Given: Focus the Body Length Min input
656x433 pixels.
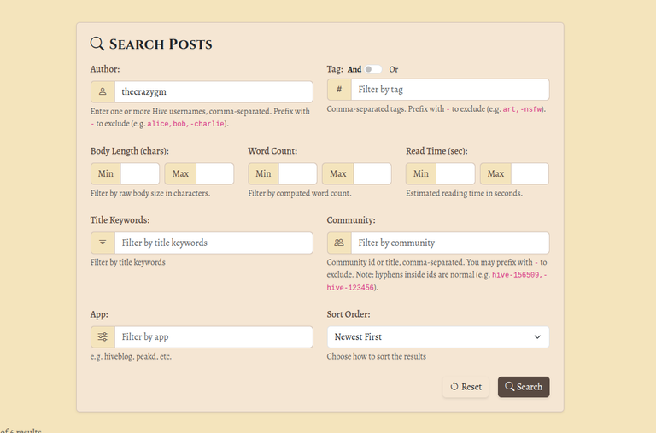Looking at the screenshot, I should (x=140, y=173).
